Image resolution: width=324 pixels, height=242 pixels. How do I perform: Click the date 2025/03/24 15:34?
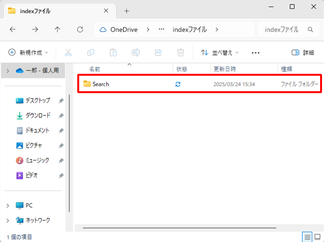click(234, 84)
